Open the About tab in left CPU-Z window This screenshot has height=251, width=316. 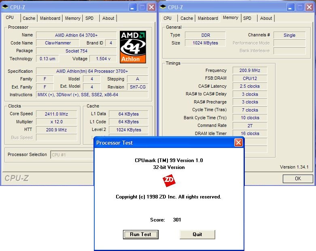point(108,18)
